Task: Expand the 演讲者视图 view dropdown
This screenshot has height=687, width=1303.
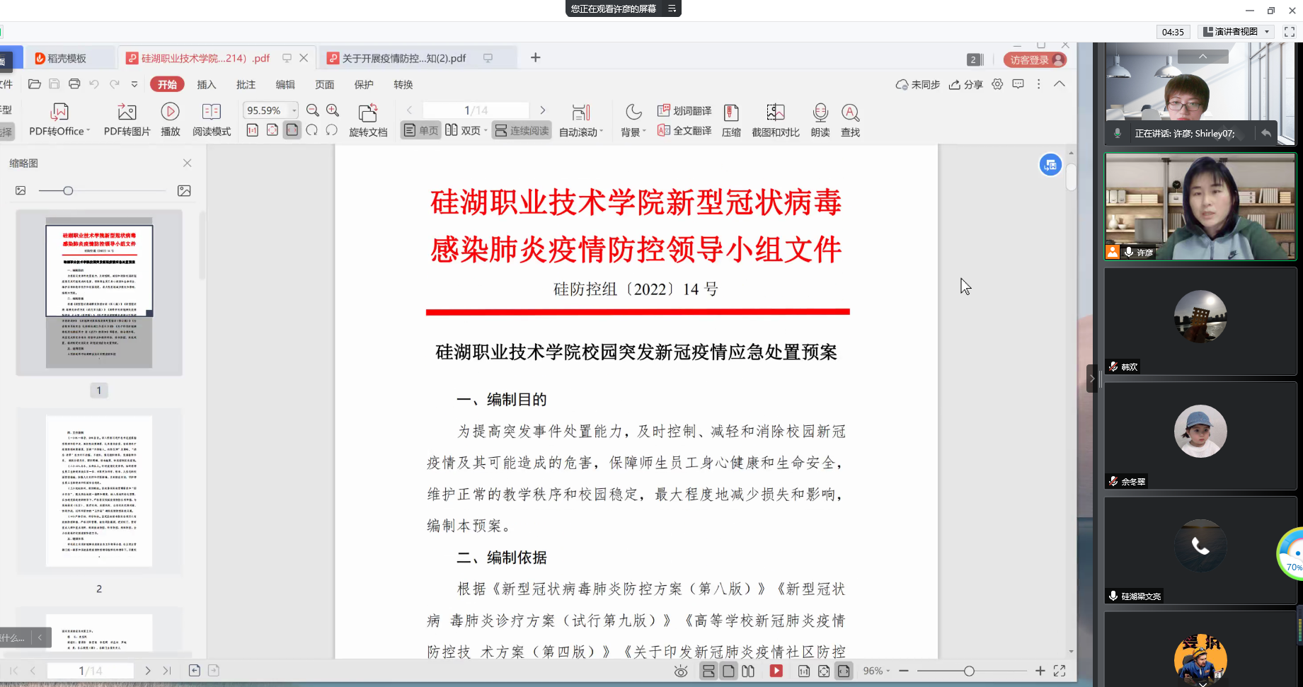Action: coord(1267,32)
